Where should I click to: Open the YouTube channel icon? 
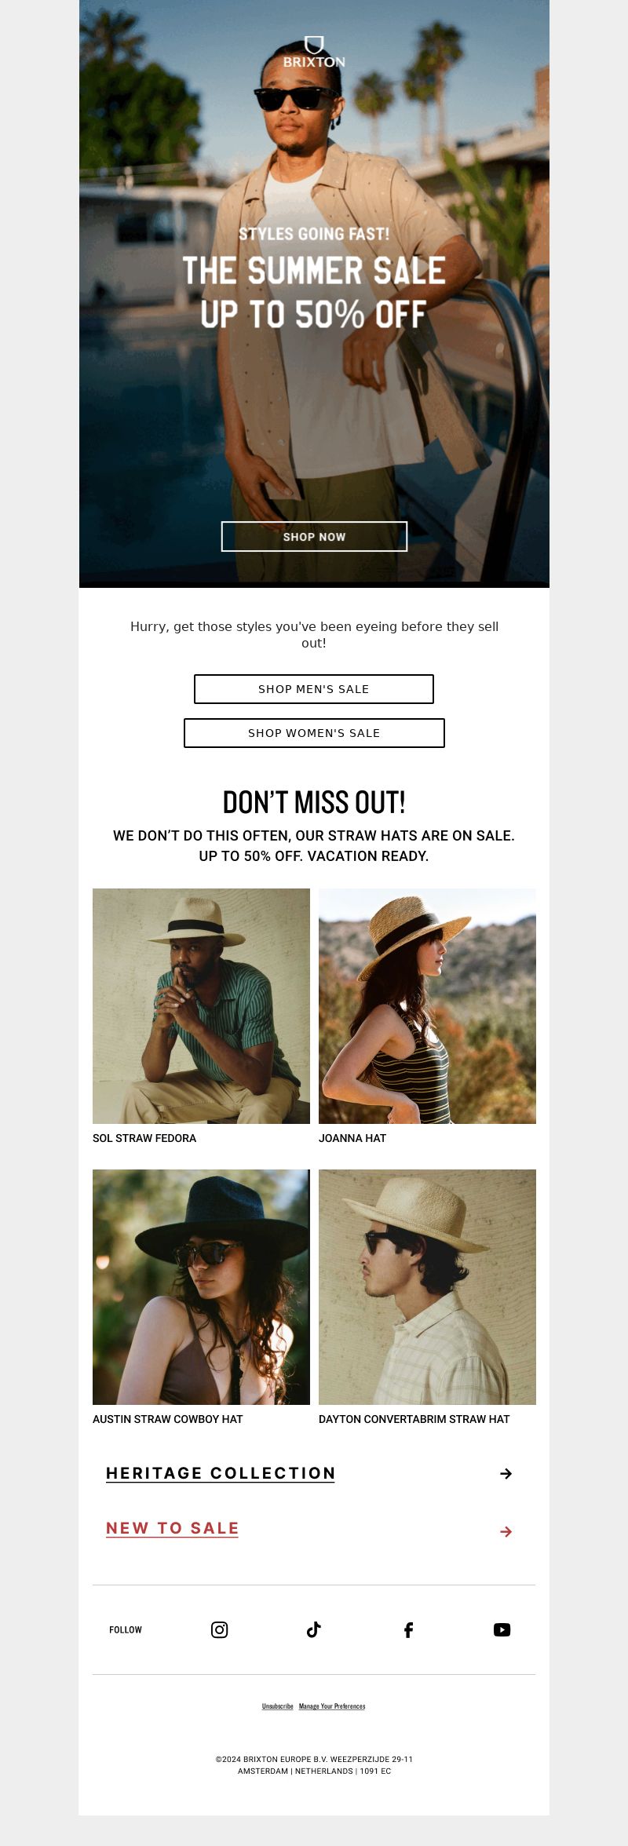click(x=502, y=1629)
